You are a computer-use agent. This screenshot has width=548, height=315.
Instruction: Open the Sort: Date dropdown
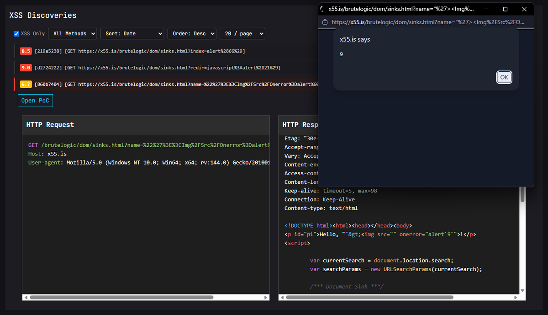(x=132, y=34)
